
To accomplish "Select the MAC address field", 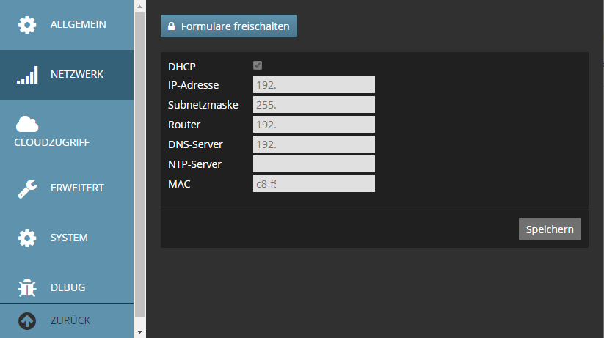I will tap(313, 183).
